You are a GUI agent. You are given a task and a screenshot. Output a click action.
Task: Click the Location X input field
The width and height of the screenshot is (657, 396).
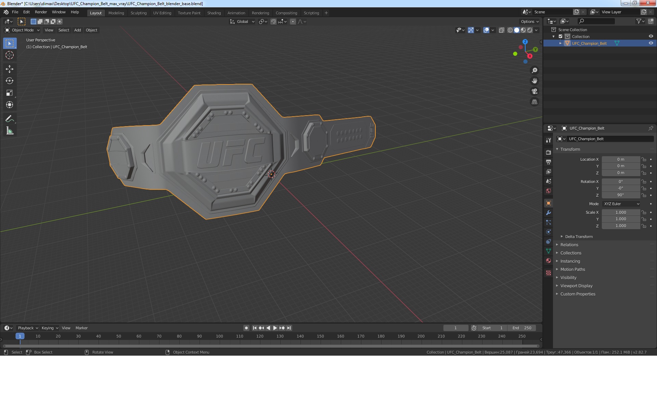(x=620, y=159)
